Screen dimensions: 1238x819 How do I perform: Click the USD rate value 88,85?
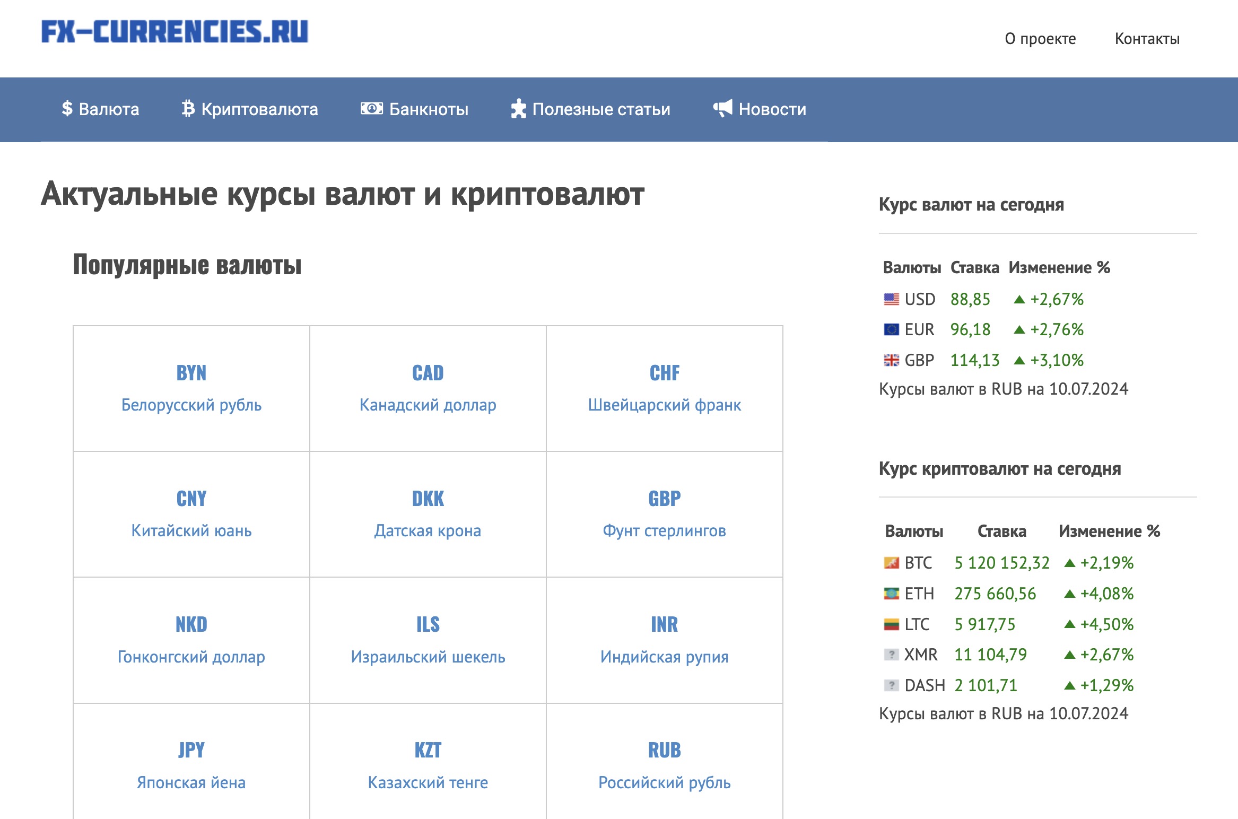(x=970, y=299)
